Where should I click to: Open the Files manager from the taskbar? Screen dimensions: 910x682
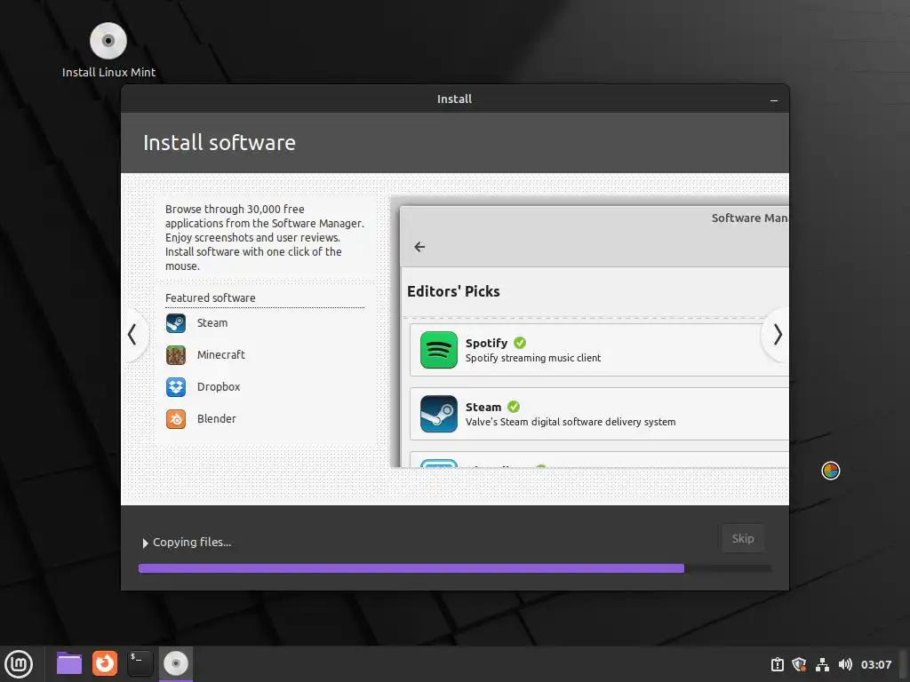tap(69, 663)
